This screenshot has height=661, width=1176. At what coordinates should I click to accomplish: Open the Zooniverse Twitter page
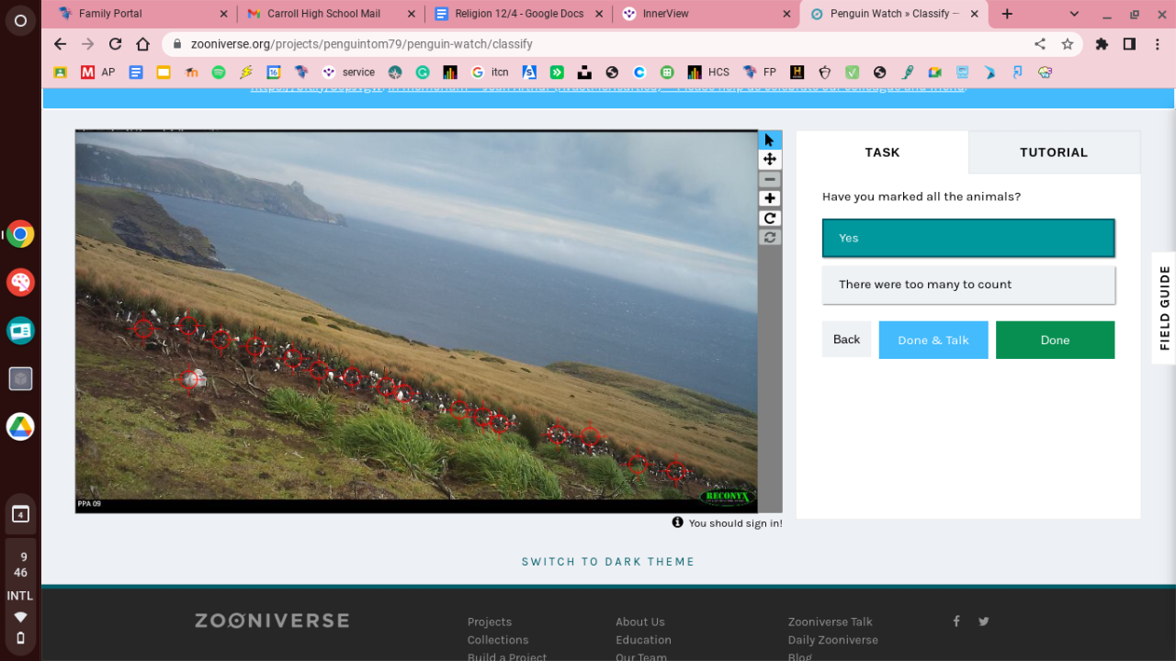984,622
